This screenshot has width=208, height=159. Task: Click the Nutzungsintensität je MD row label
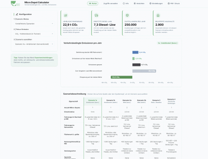(73, 143)
